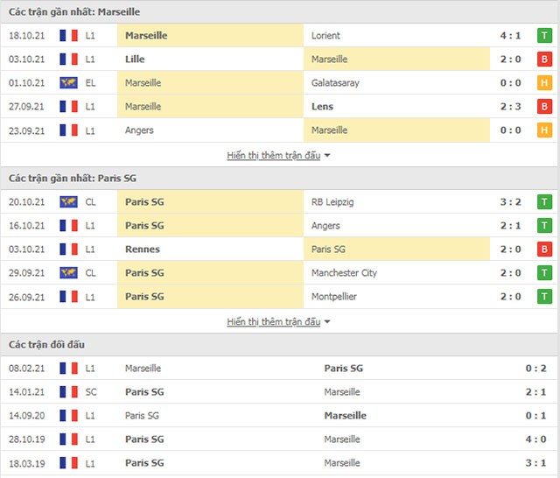Click France flag icon for 14.01.21 SC match

tap(68, 392)
